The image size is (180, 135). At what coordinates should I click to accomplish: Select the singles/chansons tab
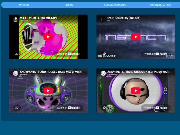[115, 5]
